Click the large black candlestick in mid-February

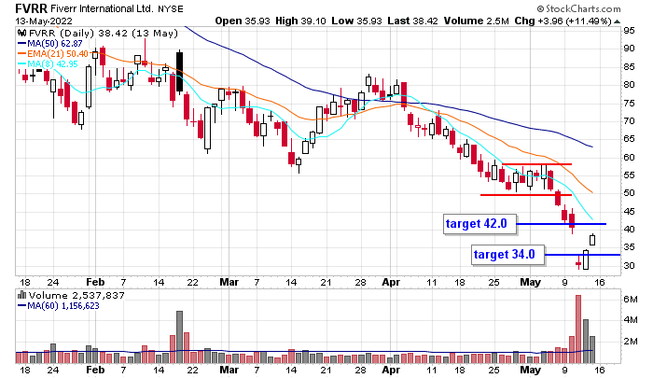click(179, 71)
